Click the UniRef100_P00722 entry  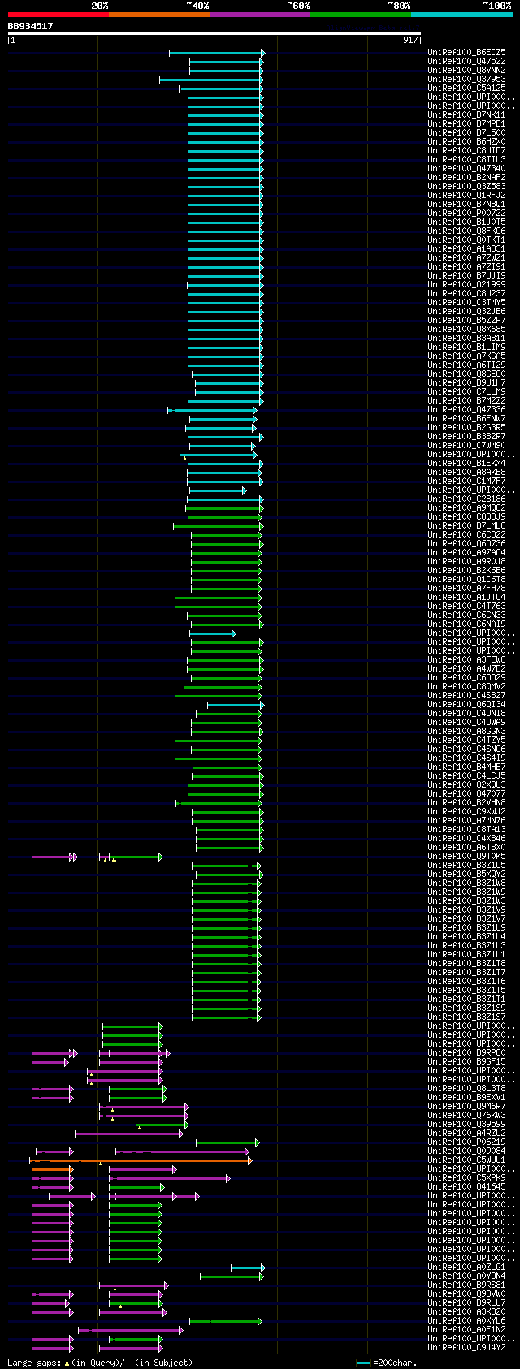tap(466, 214)
